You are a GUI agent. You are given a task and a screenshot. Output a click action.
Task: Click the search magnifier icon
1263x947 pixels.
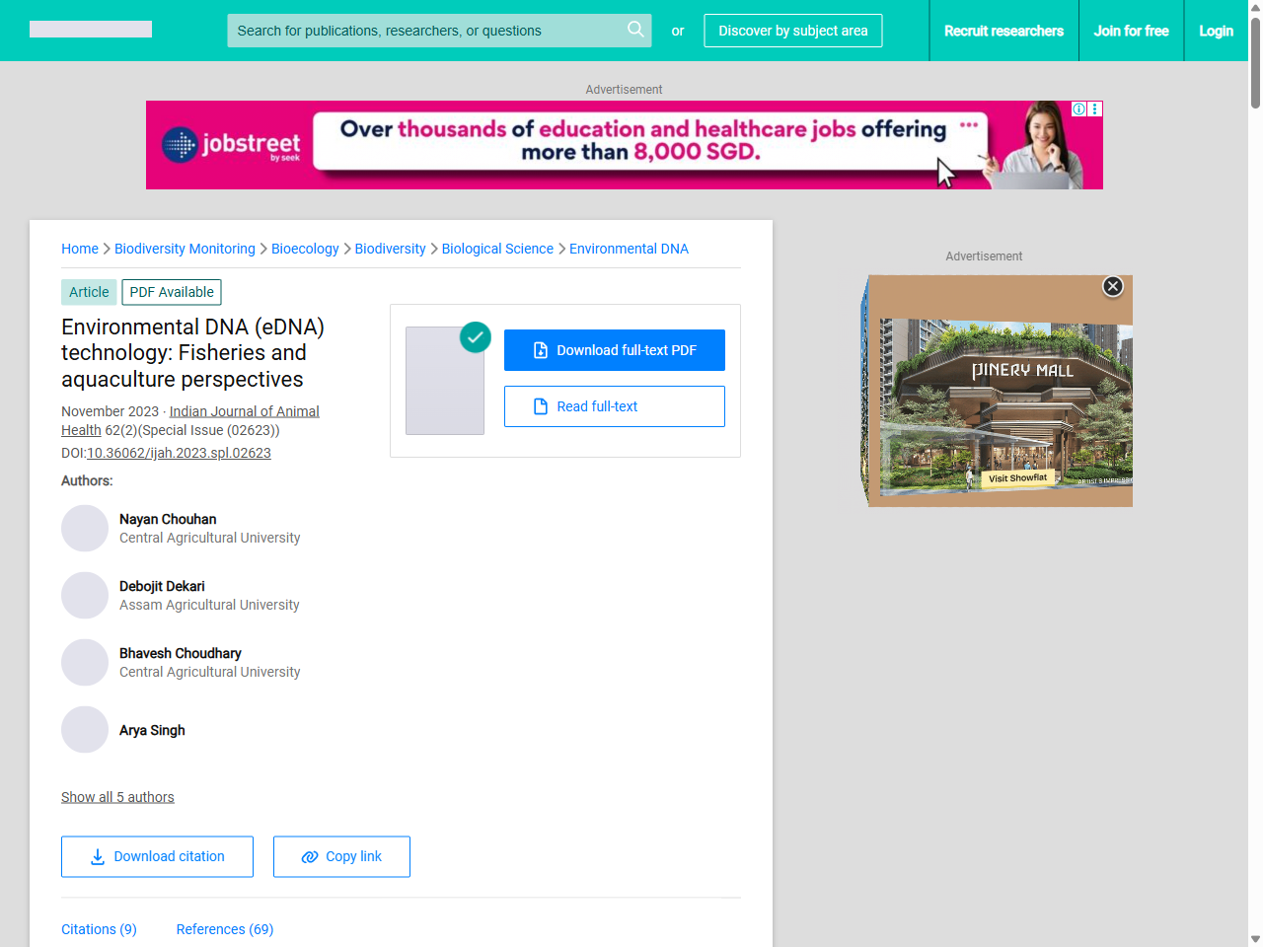pyautogui.click(x=635, y=30)
